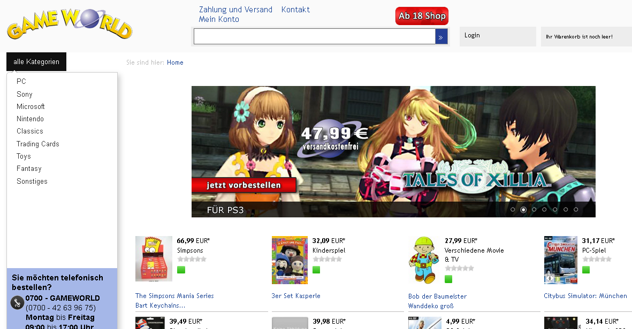
Task: Open the Trading Cards category
Action: pos(38,144)
